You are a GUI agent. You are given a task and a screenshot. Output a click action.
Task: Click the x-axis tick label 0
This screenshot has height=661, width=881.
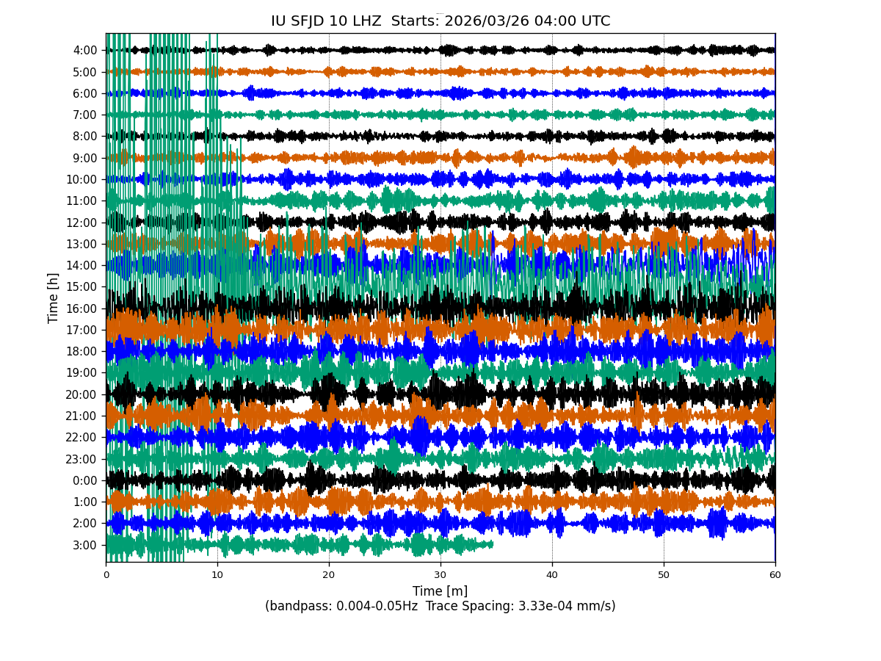tap(106, 575)
